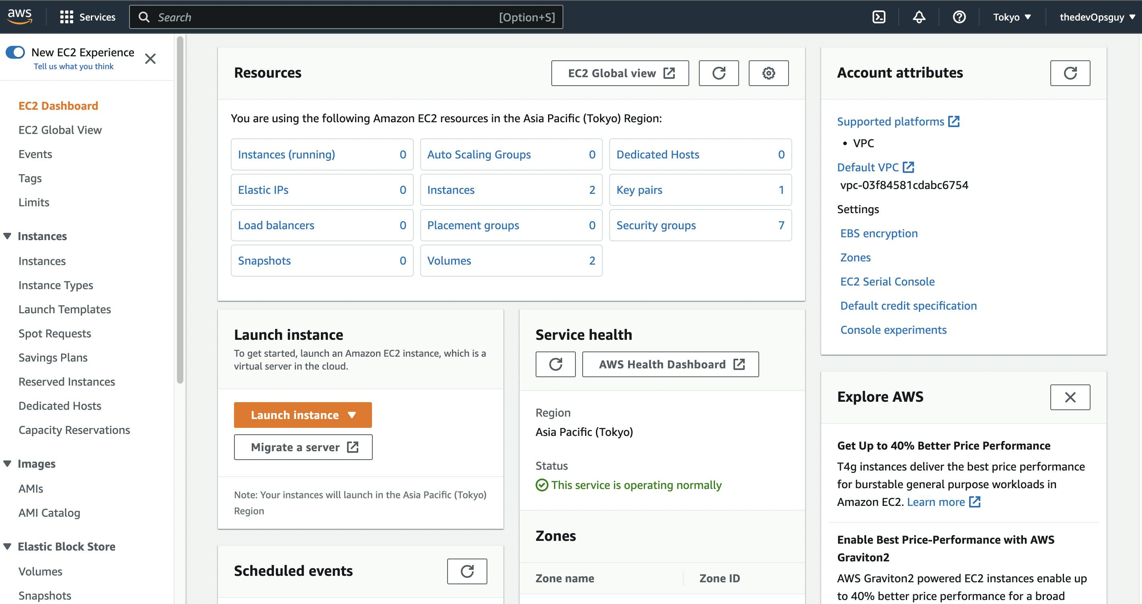The width and height of the screenshot is (1142, 604).
Task: Open Limits in sidebar
Action: click(34, 202)
